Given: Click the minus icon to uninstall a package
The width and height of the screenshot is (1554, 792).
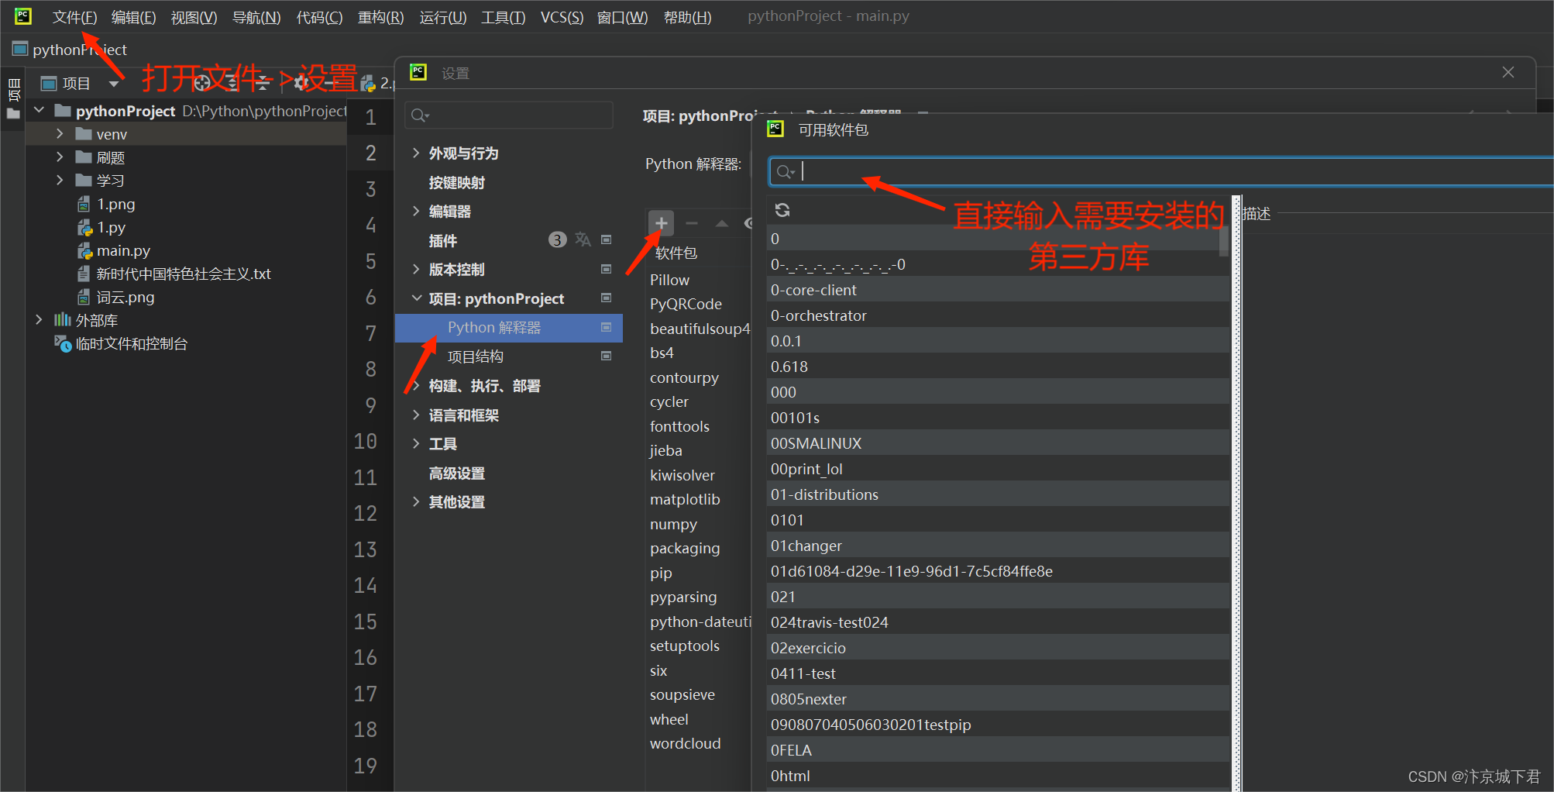Looking at the screenshot, I should coord(692,223).
